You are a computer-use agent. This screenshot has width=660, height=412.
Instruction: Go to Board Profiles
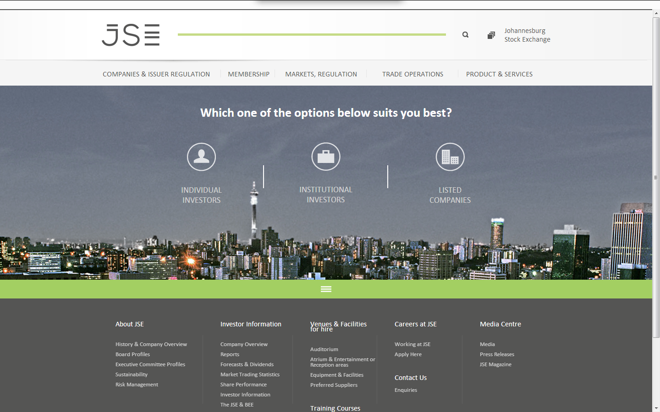coord(133,354)
